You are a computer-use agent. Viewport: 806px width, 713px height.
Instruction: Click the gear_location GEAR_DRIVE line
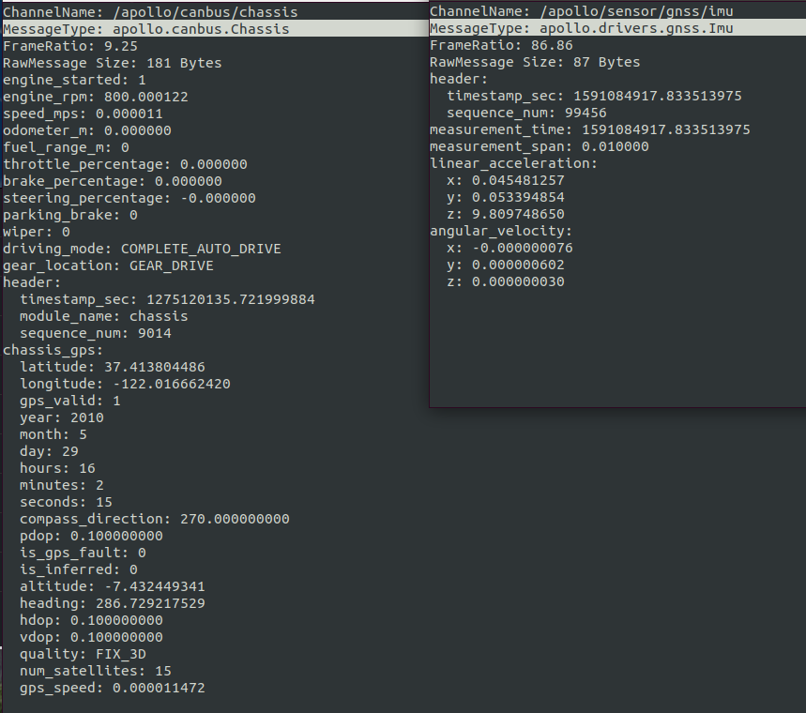(x=108, y=265)
